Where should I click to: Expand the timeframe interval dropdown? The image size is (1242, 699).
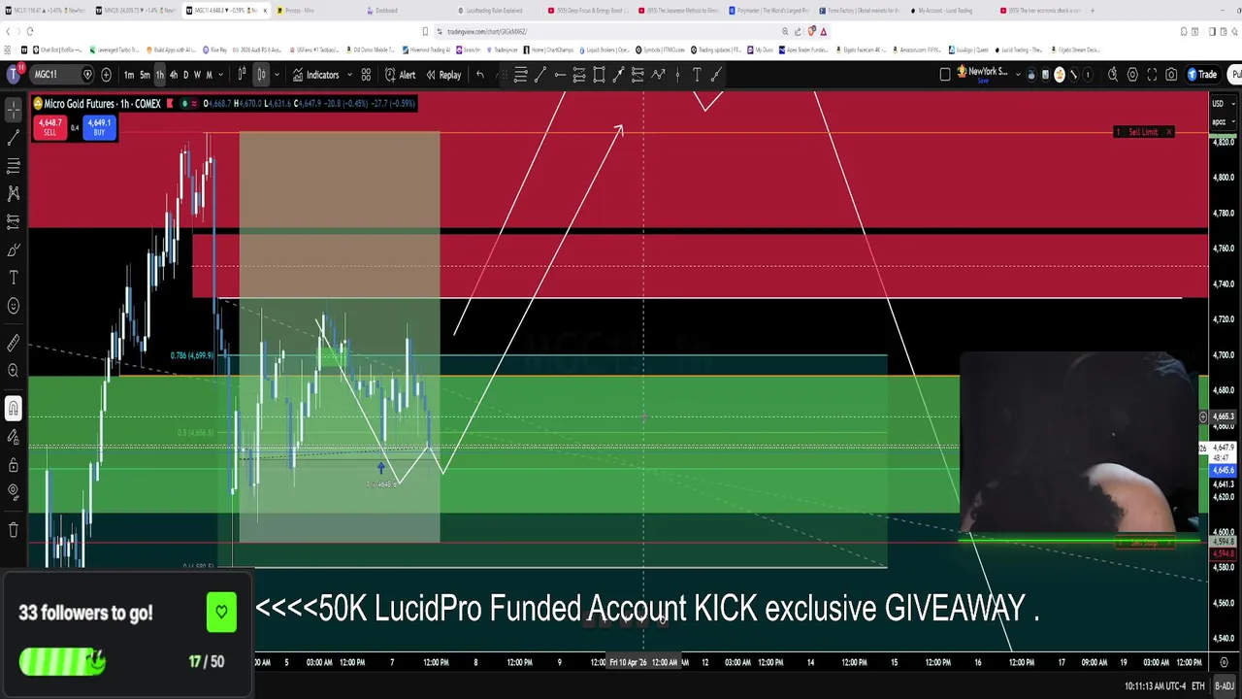point(220,75)
